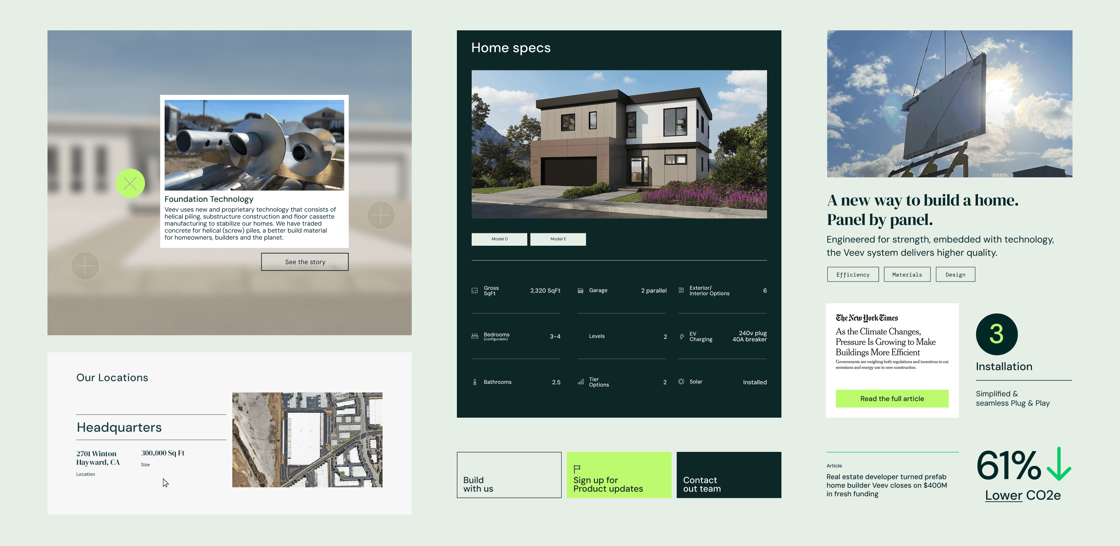Screen dimensions: 1120x546
Task: Select the Materials filter tag
Action: (x=906, y=275)
